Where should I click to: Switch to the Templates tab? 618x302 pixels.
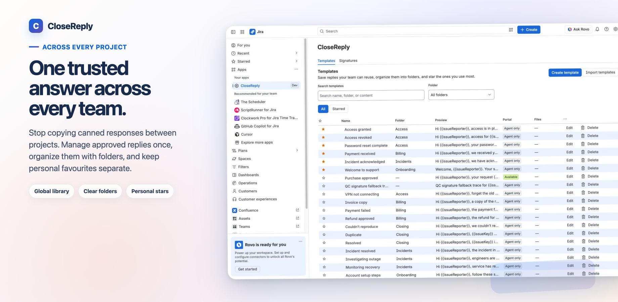pyautogui.click(x=326, y=61)
